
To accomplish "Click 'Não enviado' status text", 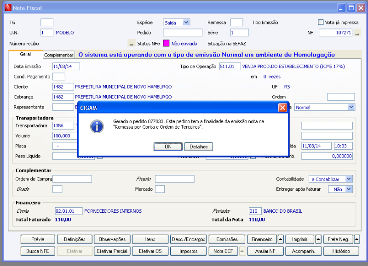I will (184, 43).
